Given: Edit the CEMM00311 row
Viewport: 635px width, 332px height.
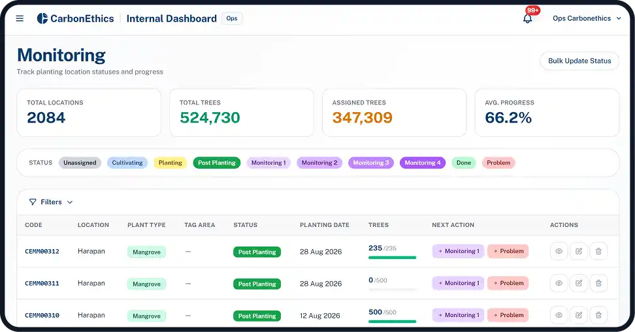Looking at the screenshot, I should coord(579,283).
